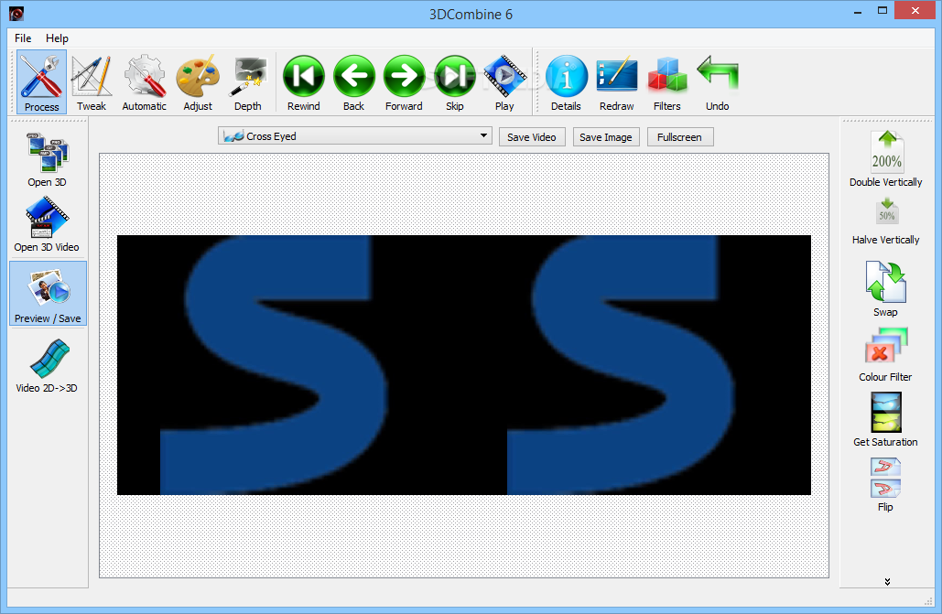Choose the Automatic gear icon
This screenshot has width=942, height=614.
pos(145,82)
